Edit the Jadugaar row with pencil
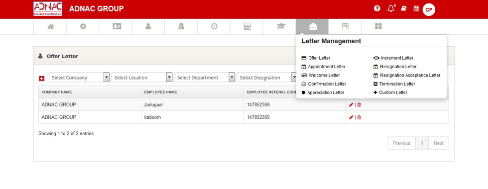488x189 pixels. (351, 105)
